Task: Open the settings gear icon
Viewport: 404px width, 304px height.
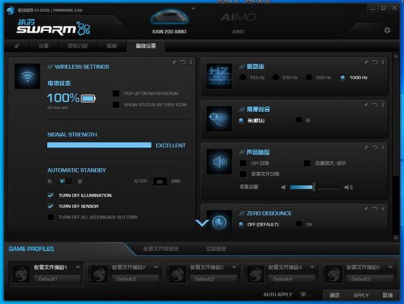Action: point(387,31)
